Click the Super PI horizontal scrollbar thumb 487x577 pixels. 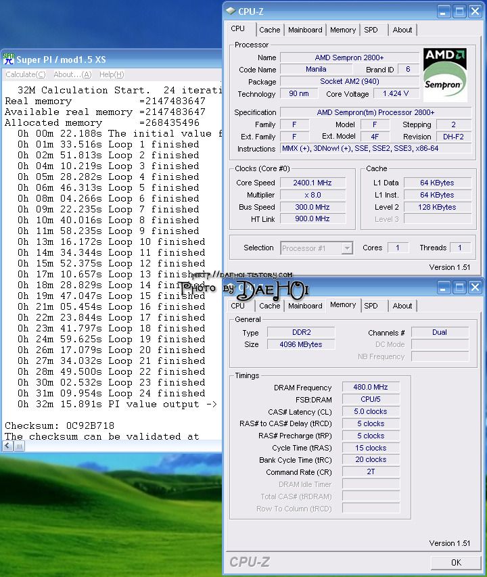[x=19, y=446]
